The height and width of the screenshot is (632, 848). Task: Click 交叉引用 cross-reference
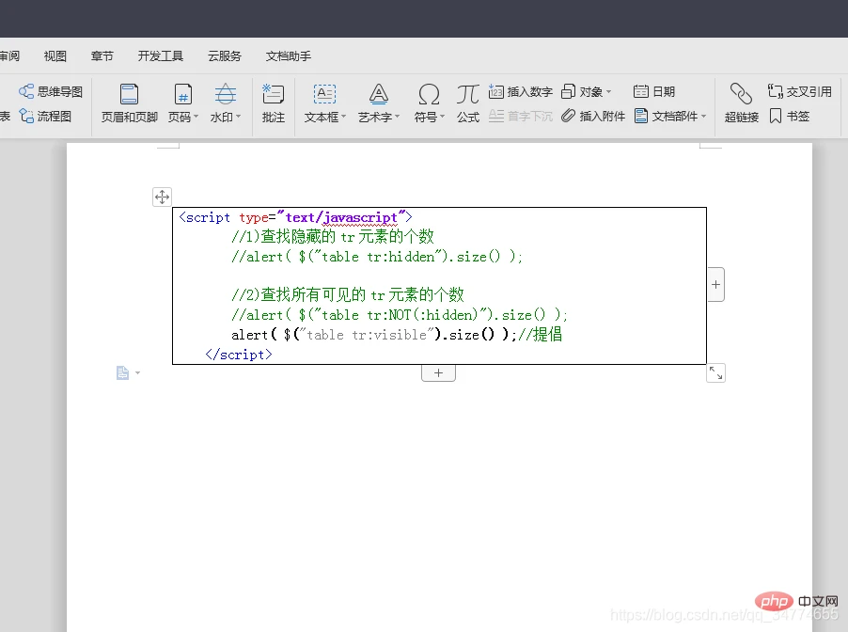[x=799, y=91]
